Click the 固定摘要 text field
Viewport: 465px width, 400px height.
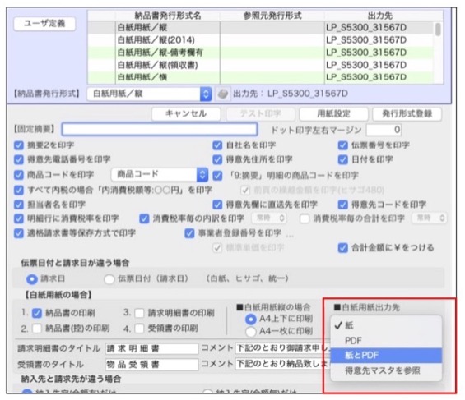(160, 130)
